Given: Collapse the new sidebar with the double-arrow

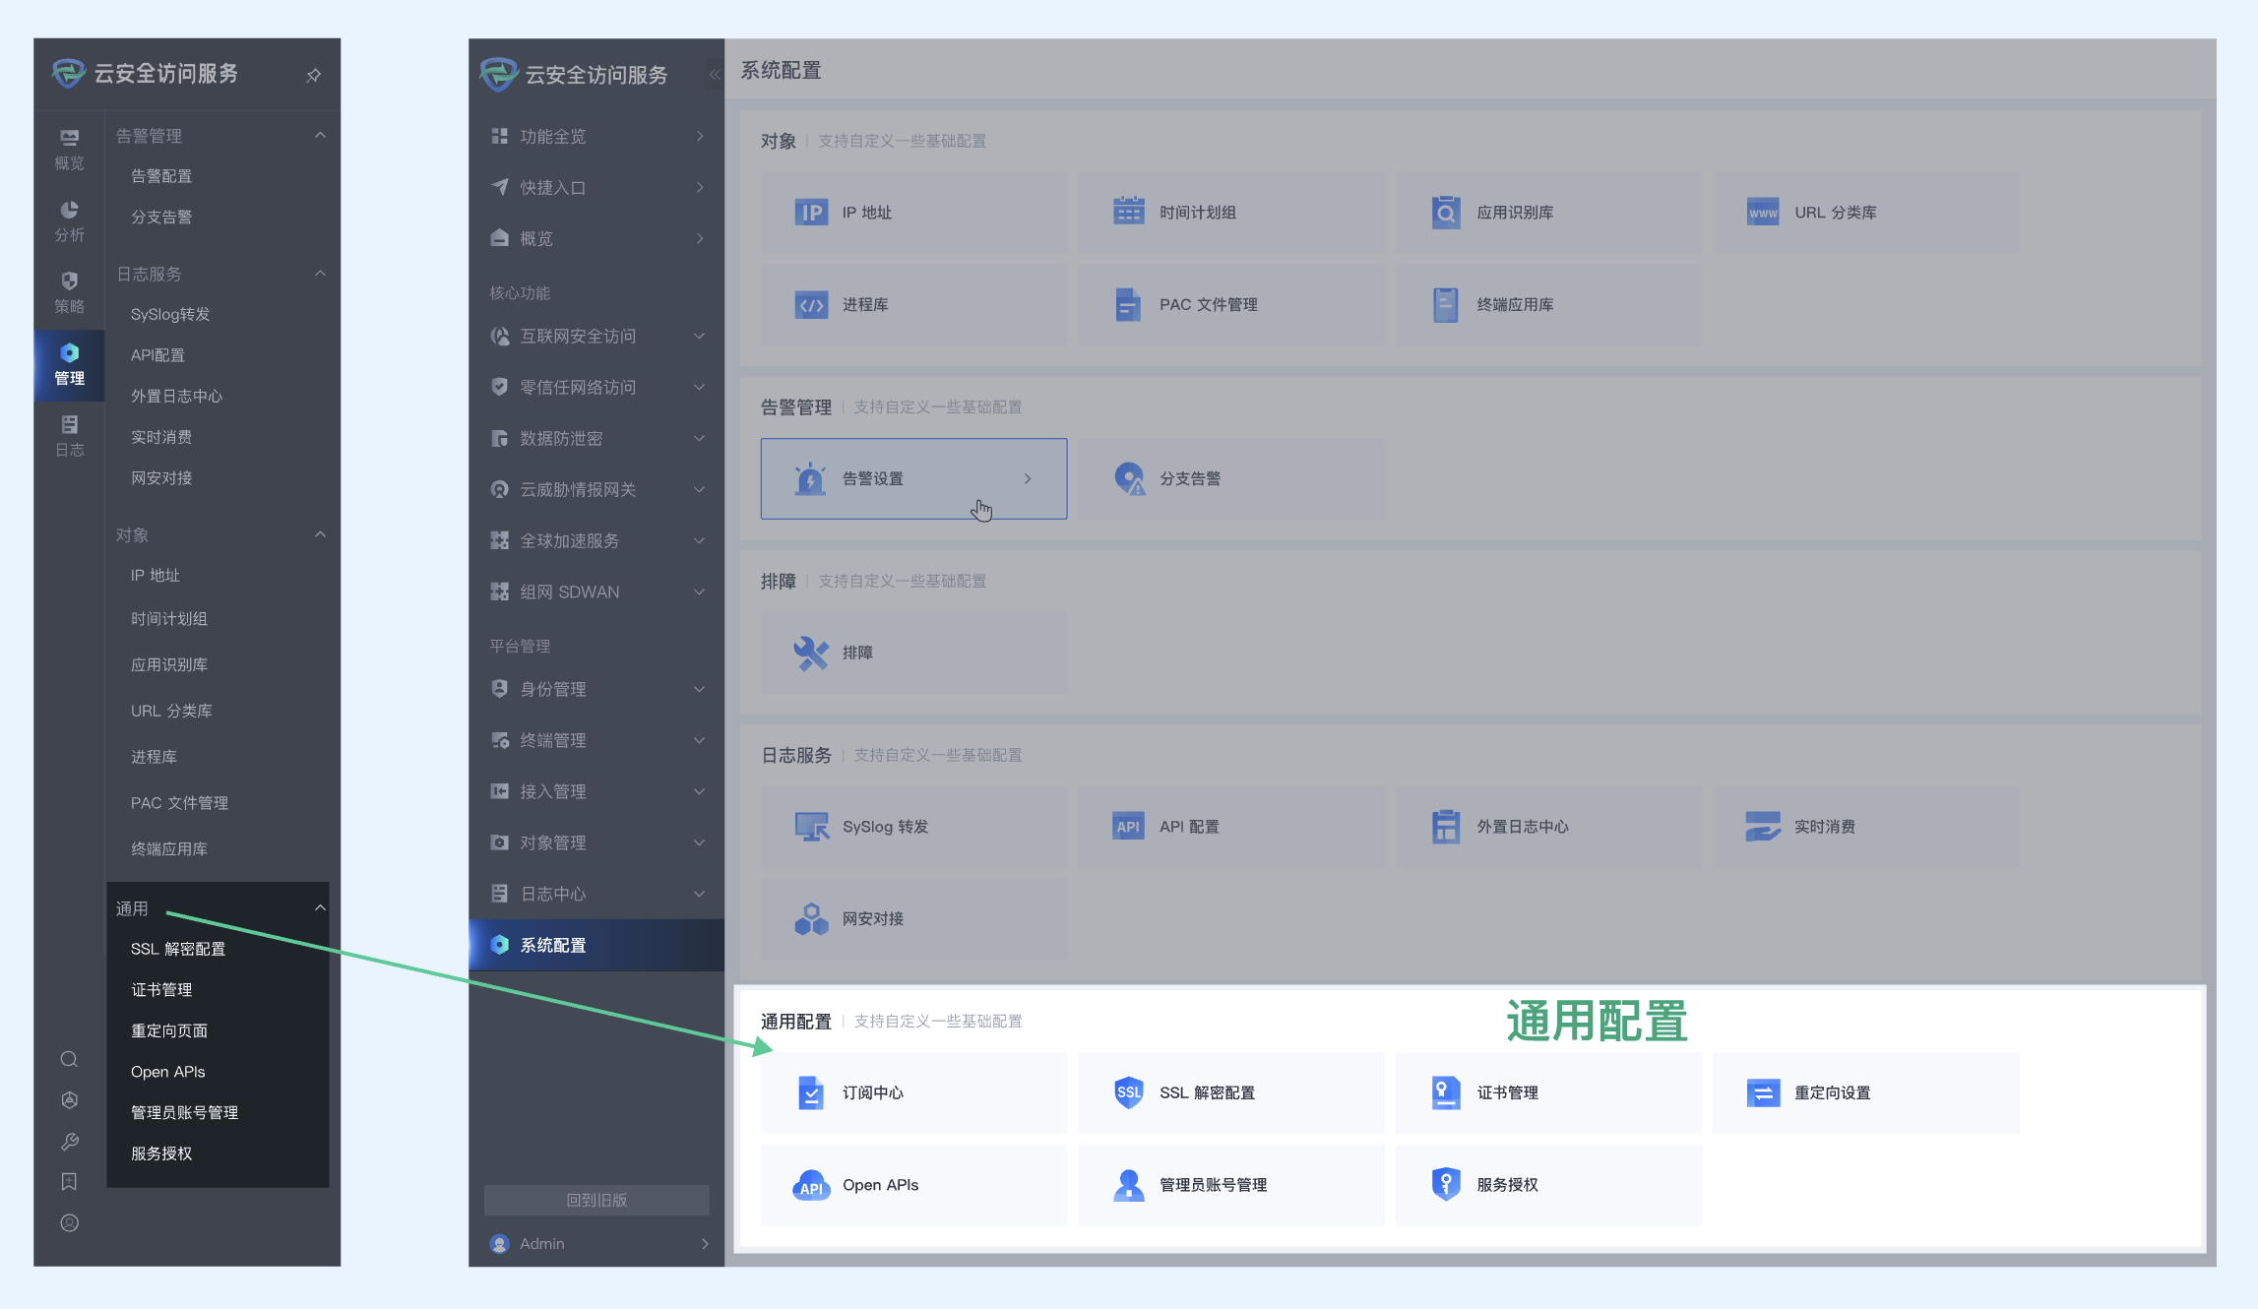Looking at the screenshot, I should click(x=715, y=75).
